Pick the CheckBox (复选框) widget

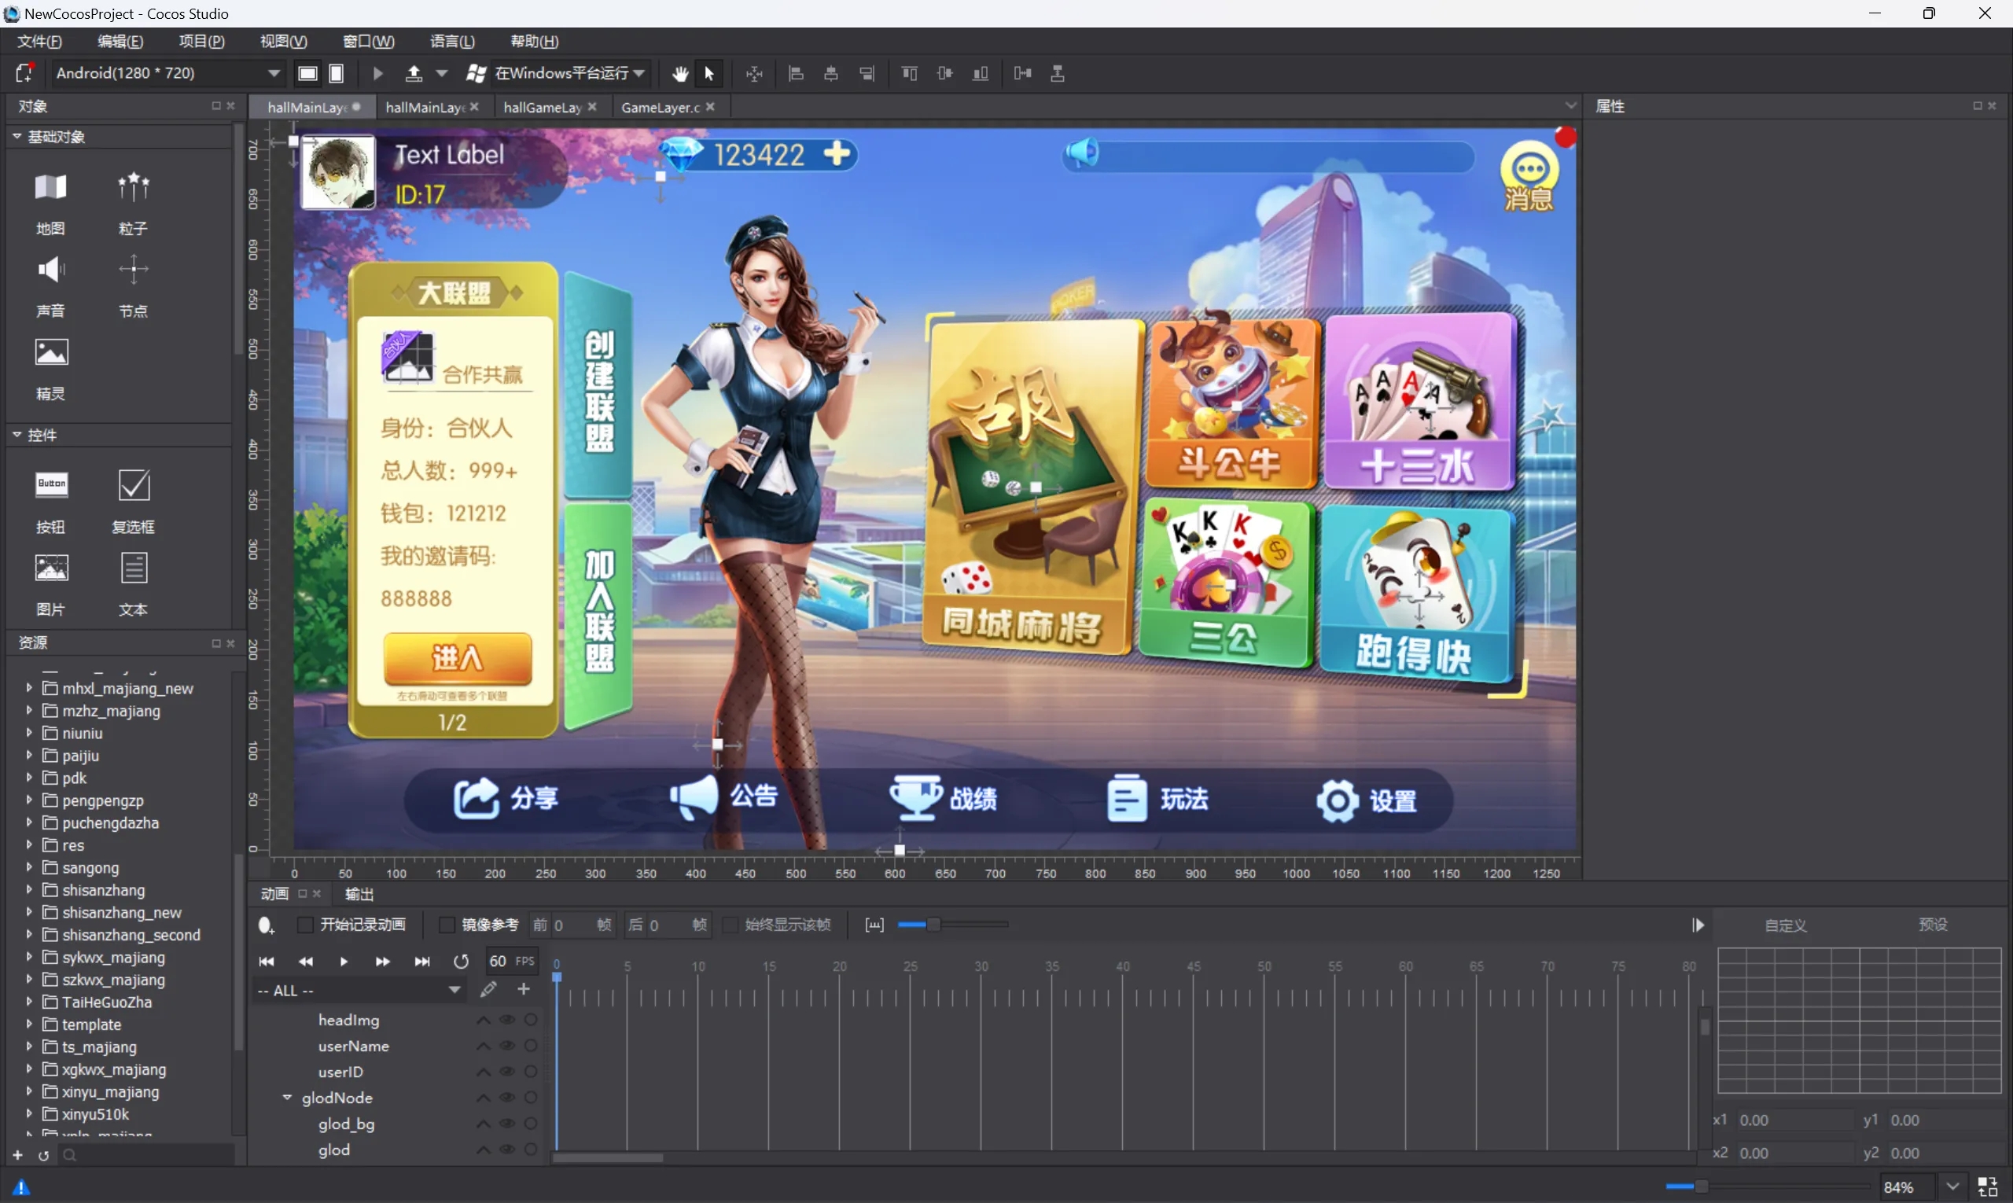click(x=133, y=501)
